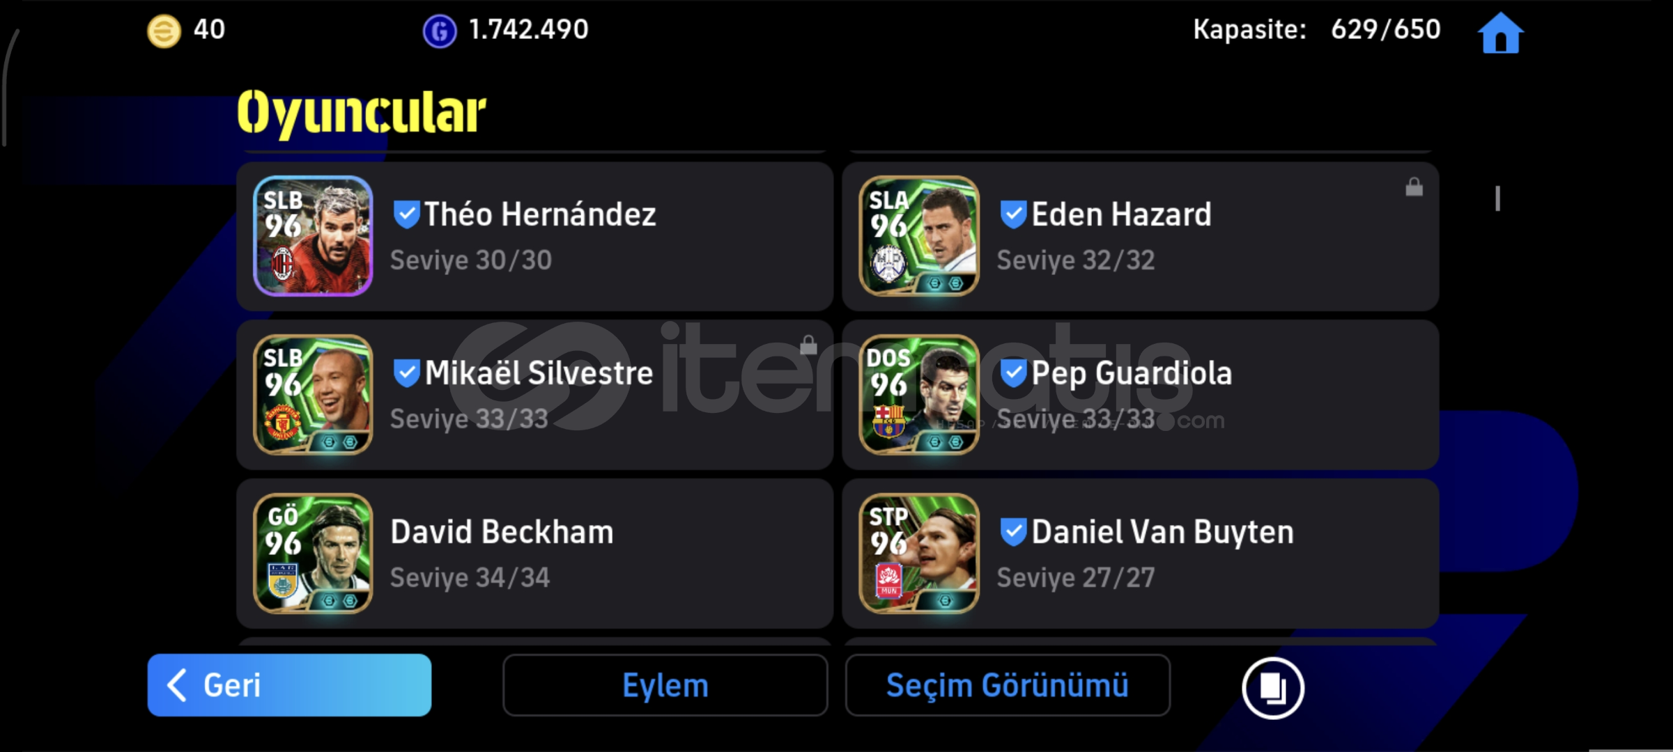The height and width of the screenshot is (752, 1673).
Task: Tap the lock icon on Mikaël Silvestre
Action: point(808,344)
